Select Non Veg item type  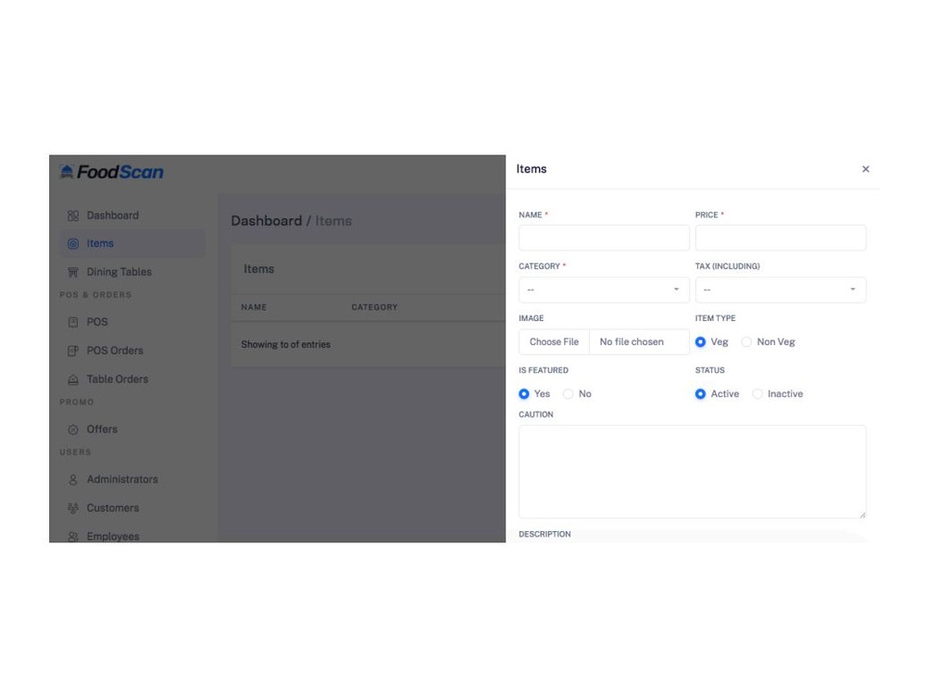point(746,341)
